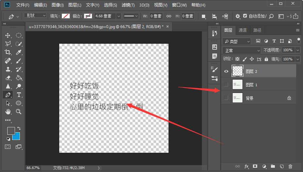This screenshot has width=303, height=172.
Task: Select the Hand tool
Action: (x=8, y=112)
